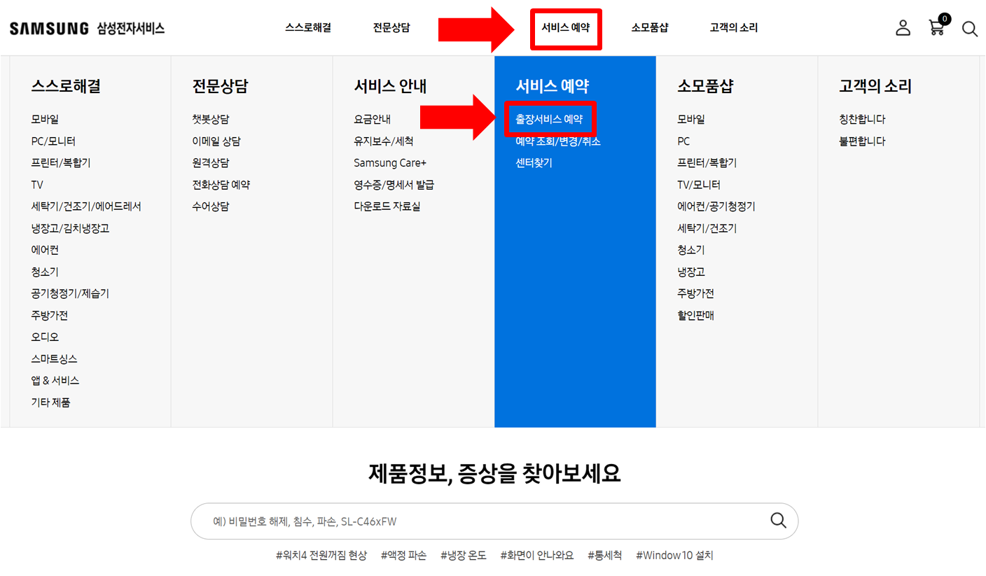Open 공기청정기/제습기 link
986x576 pixels.
pos(70,293)
